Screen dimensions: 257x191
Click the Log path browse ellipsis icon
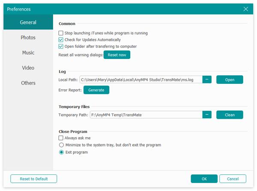pos(207,79)
